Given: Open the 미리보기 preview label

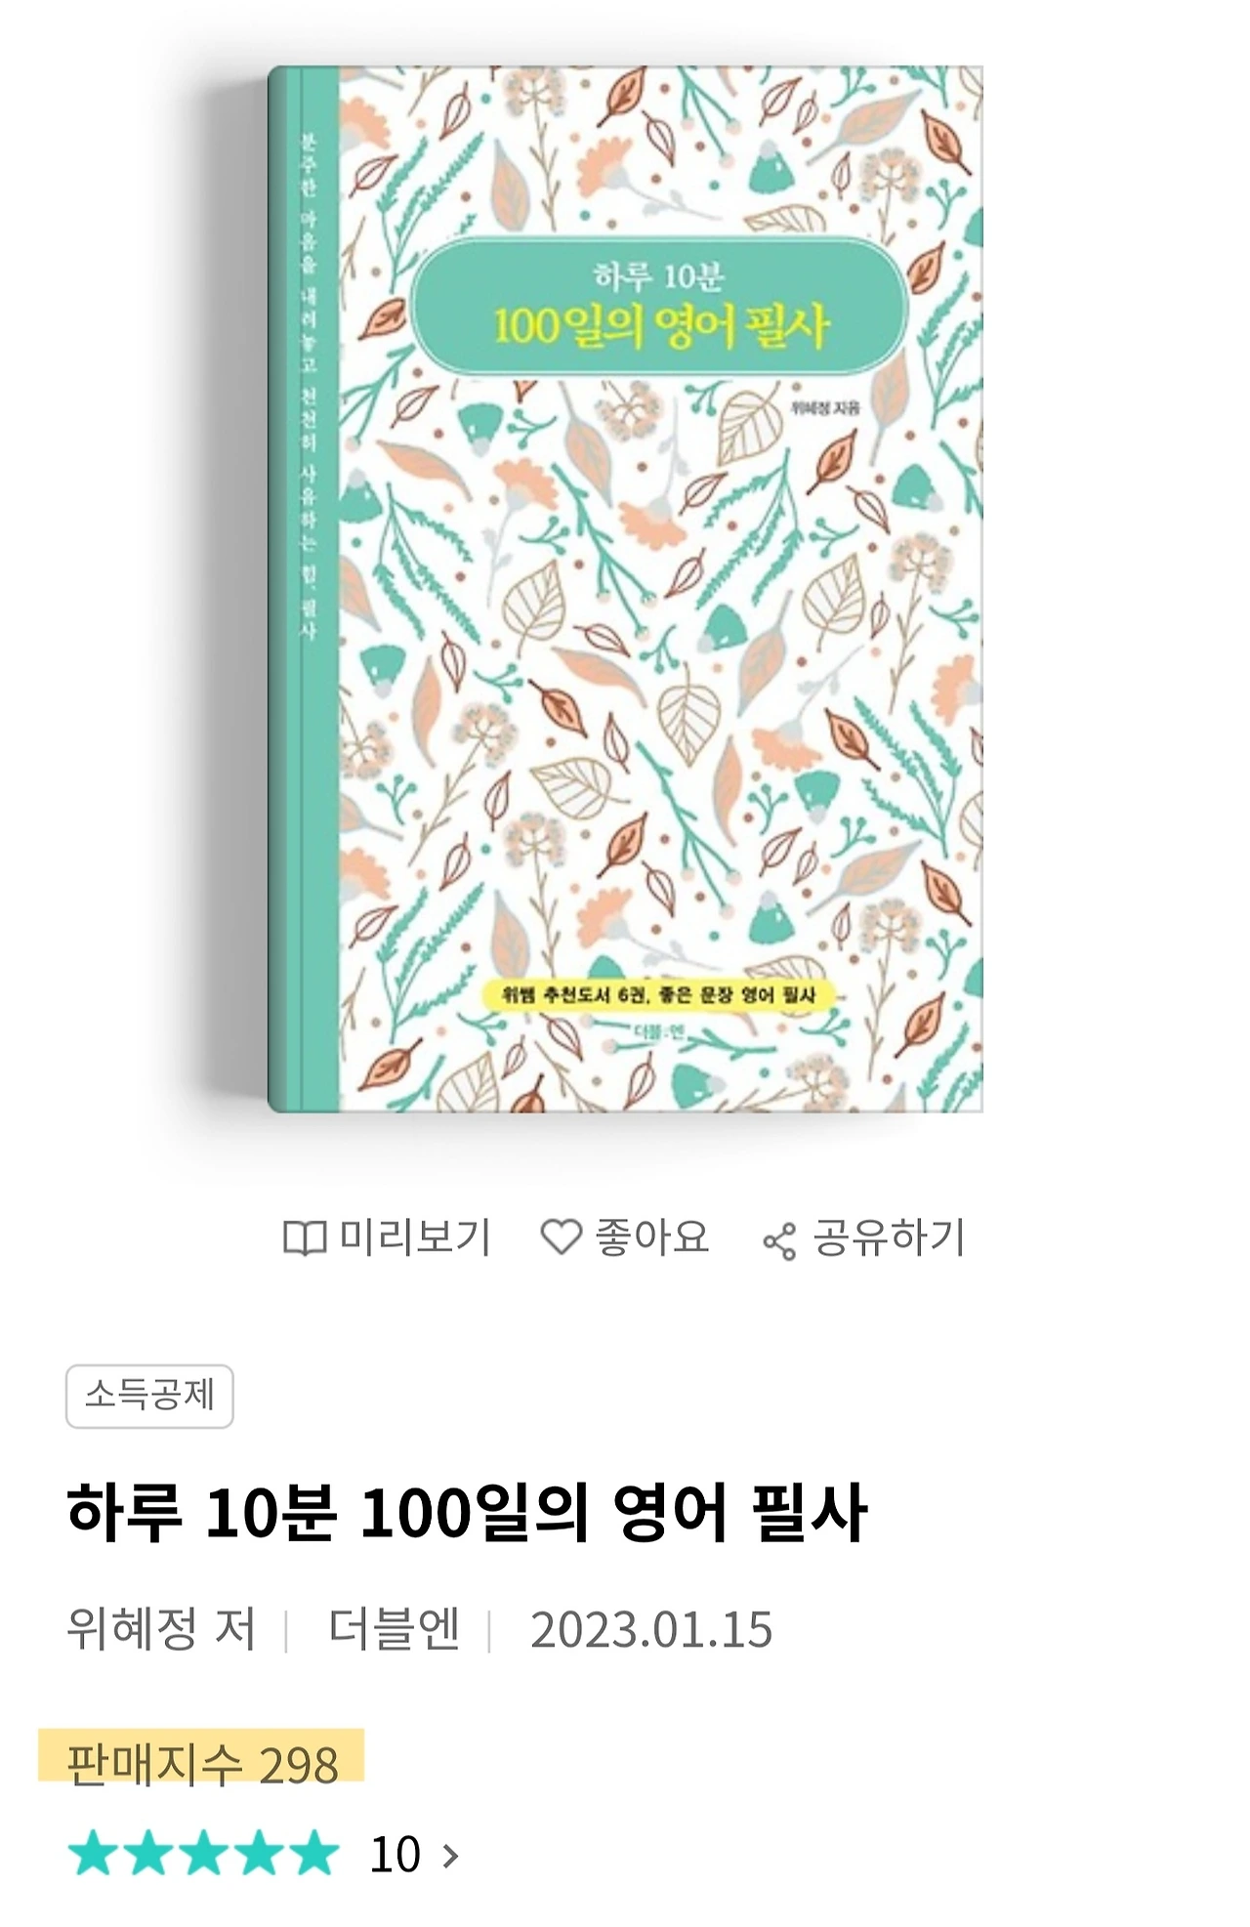Looking at the screenshot, I should coord(414,1237).
